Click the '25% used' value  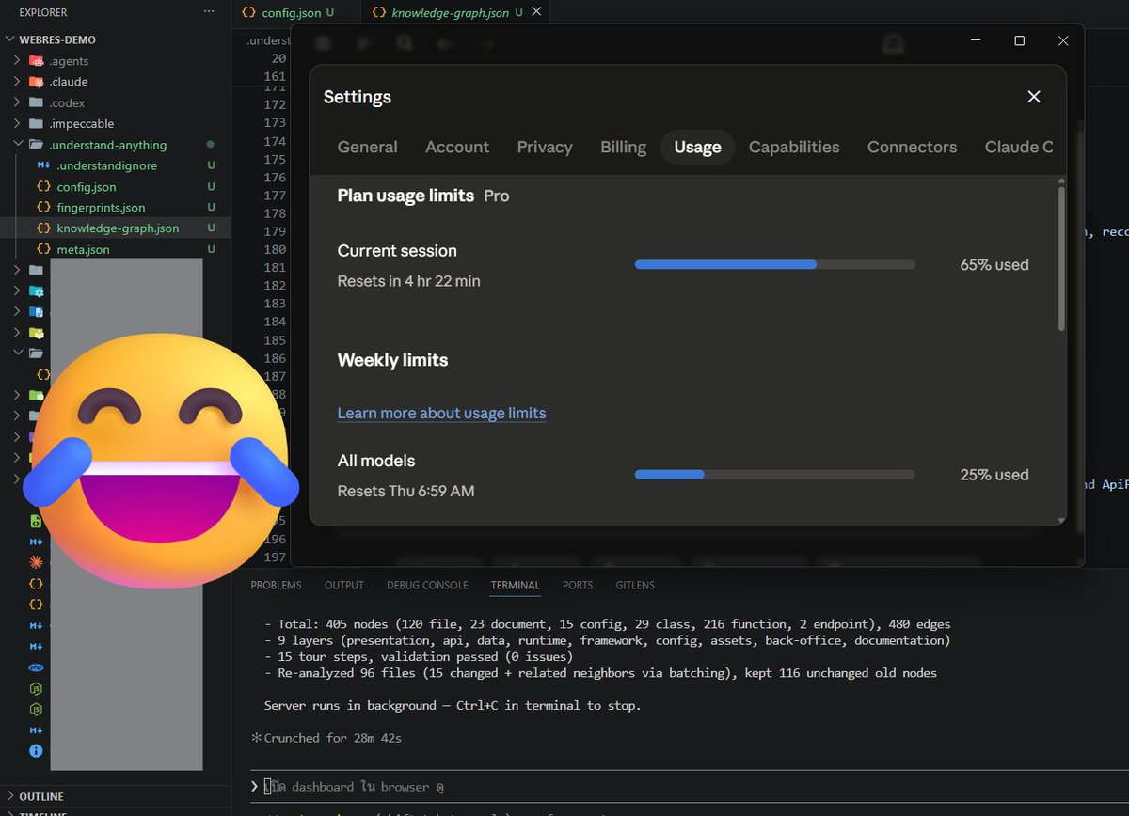[x=994, y=475]
